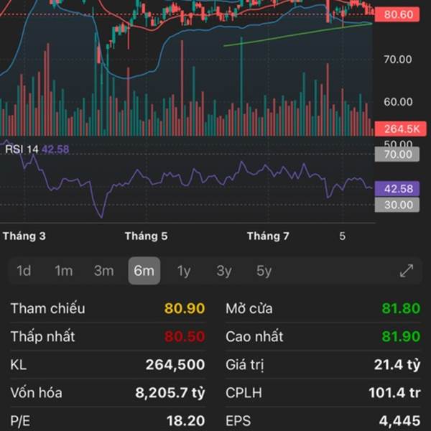Tap the green trendline on the chart
This screenshot has height=431, width=431.
pyautogui.click(x=298, y=34)
